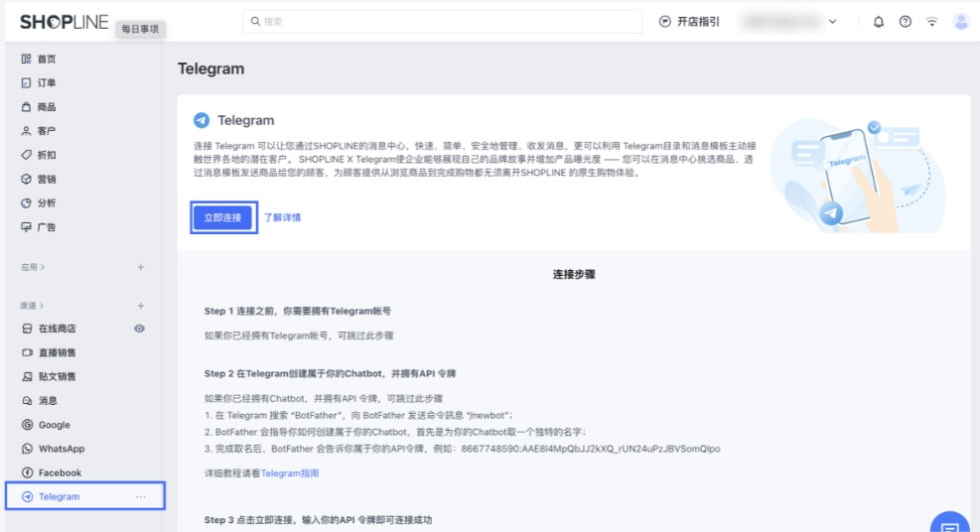Click the 立即连接 connect button
Screen dimensions: 980x532
223,217
